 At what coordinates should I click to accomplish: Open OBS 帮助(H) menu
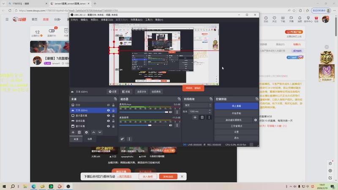(x=159, y=19)
